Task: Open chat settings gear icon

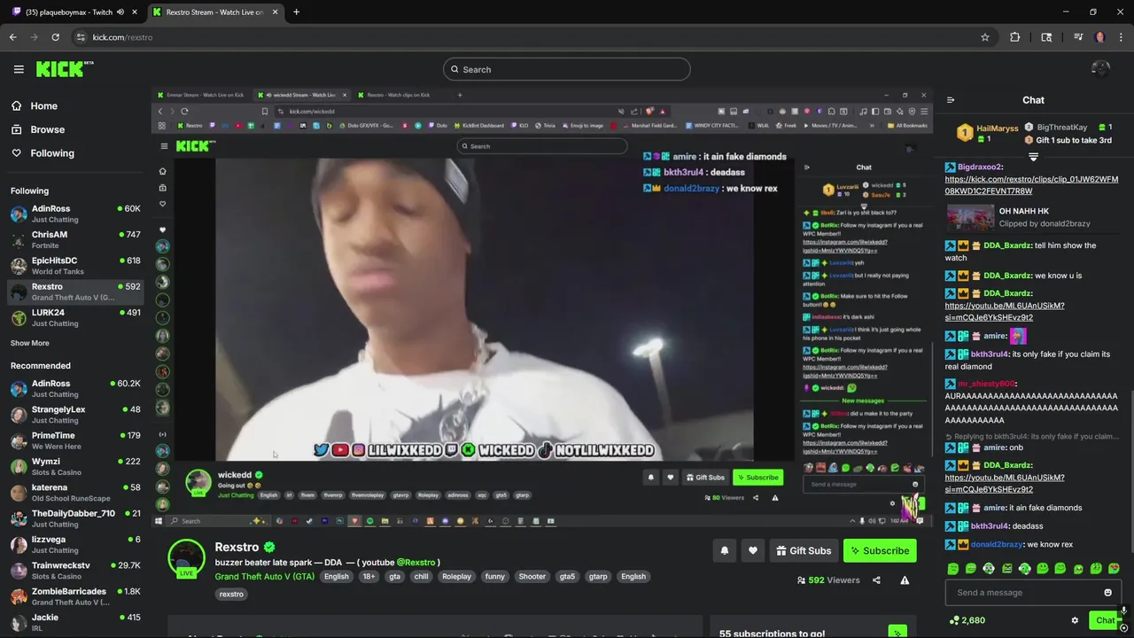Action: [1075, 620]
